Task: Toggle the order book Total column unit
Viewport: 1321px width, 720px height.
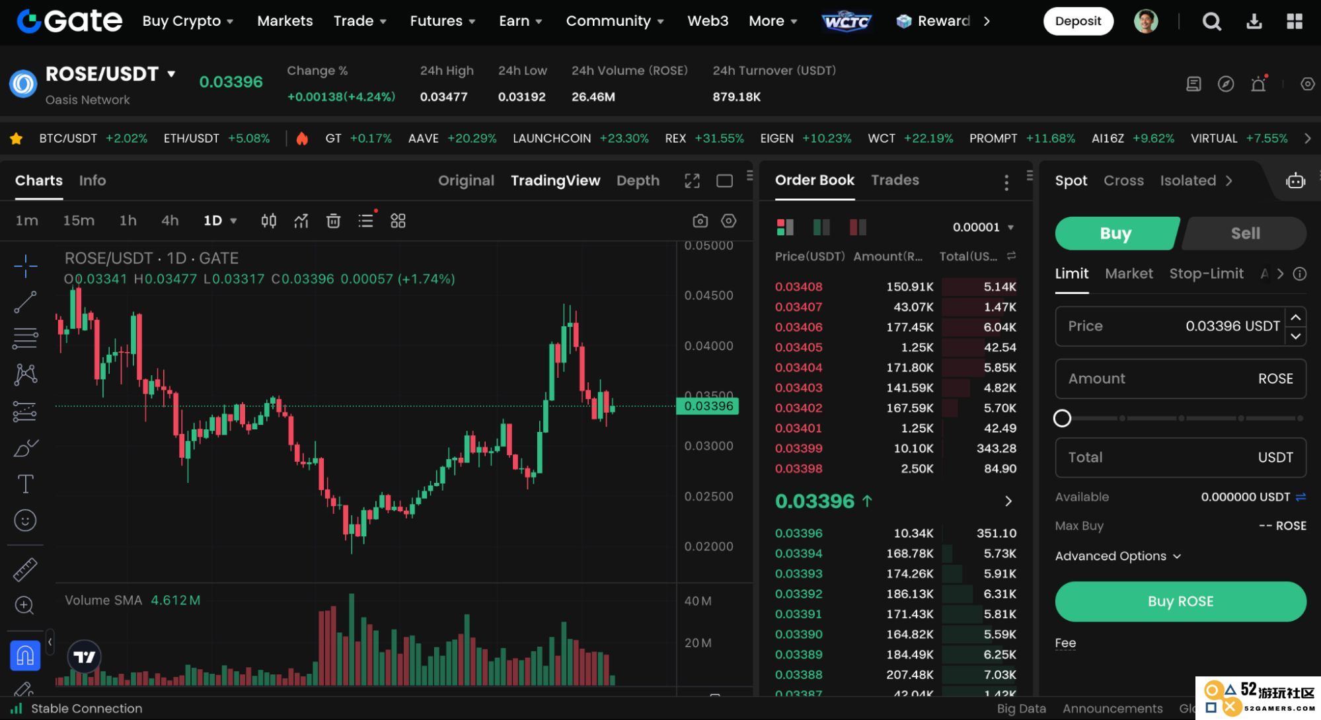Action: (1011, 256)
